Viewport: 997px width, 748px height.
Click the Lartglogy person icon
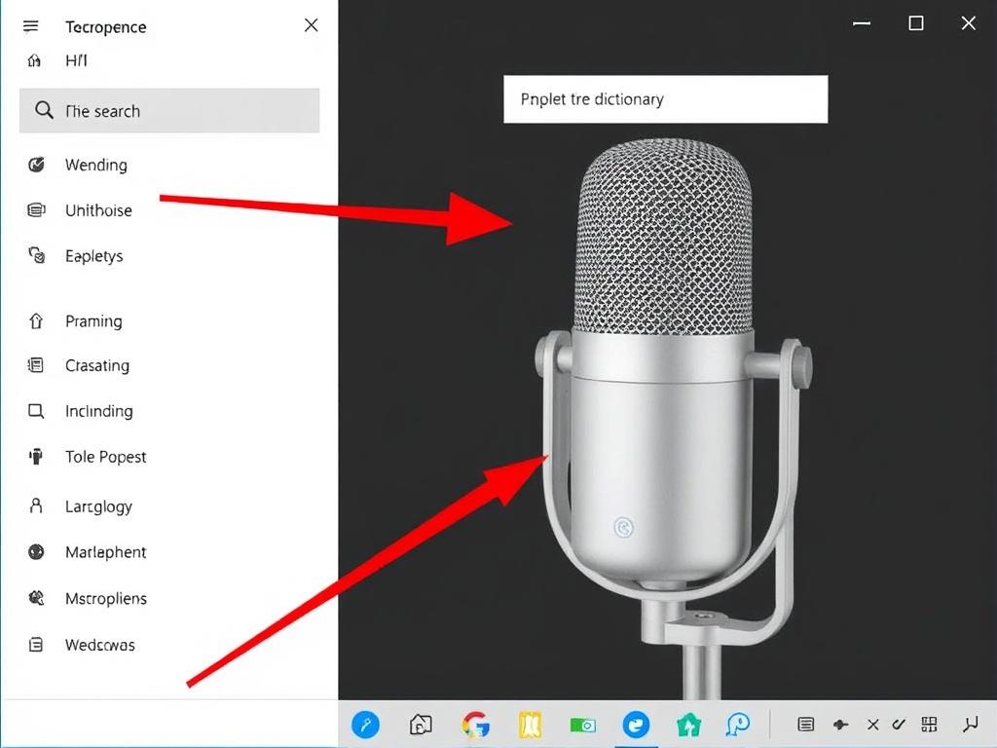pos(37,505)
